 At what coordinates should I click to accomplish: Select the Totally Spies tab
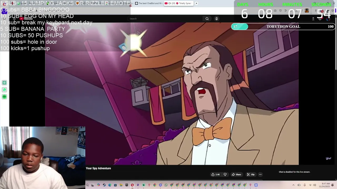tap(179, 3)
